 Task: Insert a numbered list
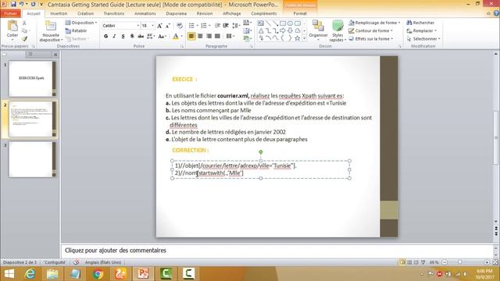click(x=203, y=26)
